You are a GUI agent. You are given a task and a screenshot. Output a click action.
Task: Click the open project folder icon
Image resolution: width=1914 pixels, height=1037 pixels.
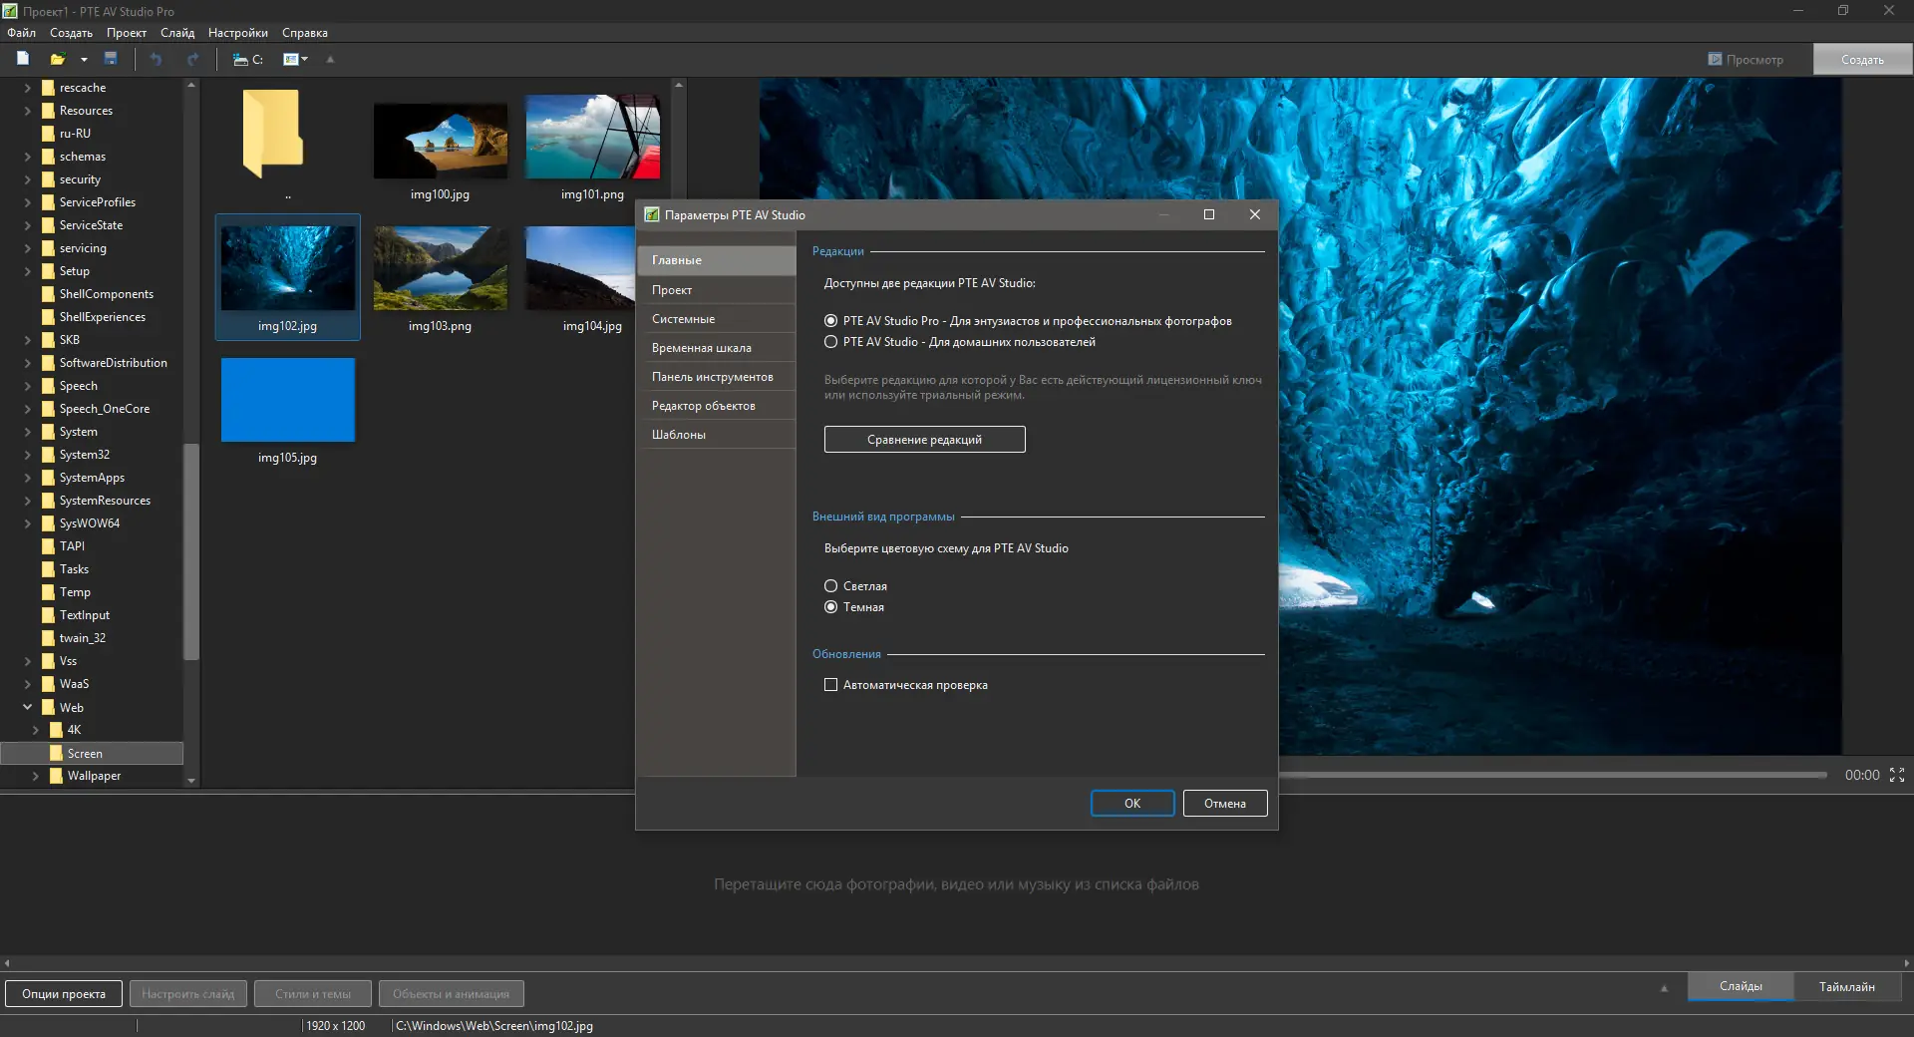point(58,59)
